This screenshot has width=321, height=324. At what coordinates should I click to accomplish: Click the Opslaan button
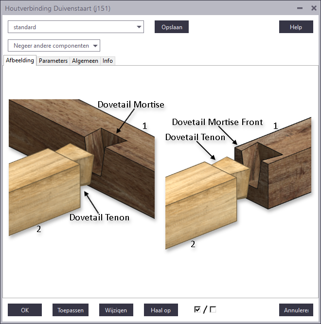(x=171, y=27)
